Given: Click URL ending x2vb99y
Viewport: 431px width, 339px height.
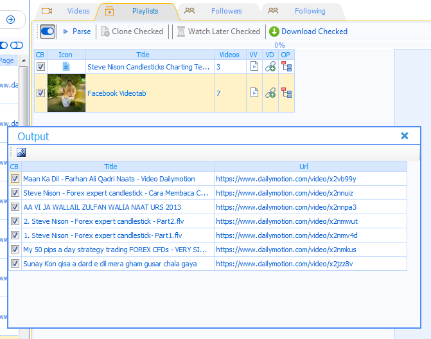Looking at the screenshot, I should (286, 179).
